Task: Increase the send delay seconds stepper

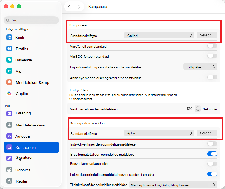Action: pos(198,107)
